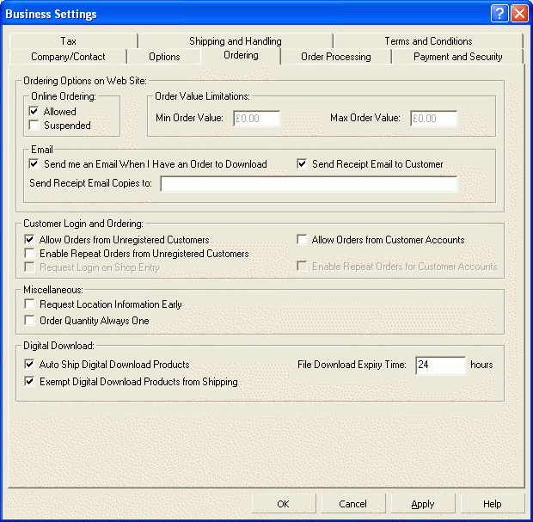Screen dimensions: 533x522
Task: Disable Auto Ship Digital Download Products
Action: point(31,365)
